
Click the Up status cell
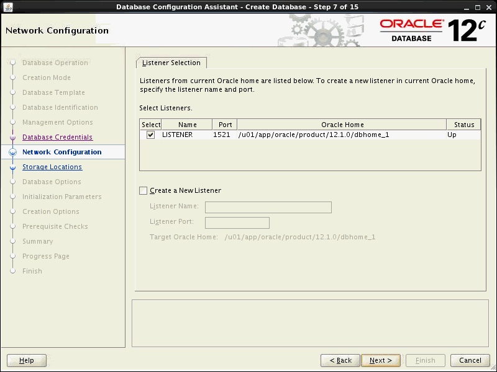[463, 135]
